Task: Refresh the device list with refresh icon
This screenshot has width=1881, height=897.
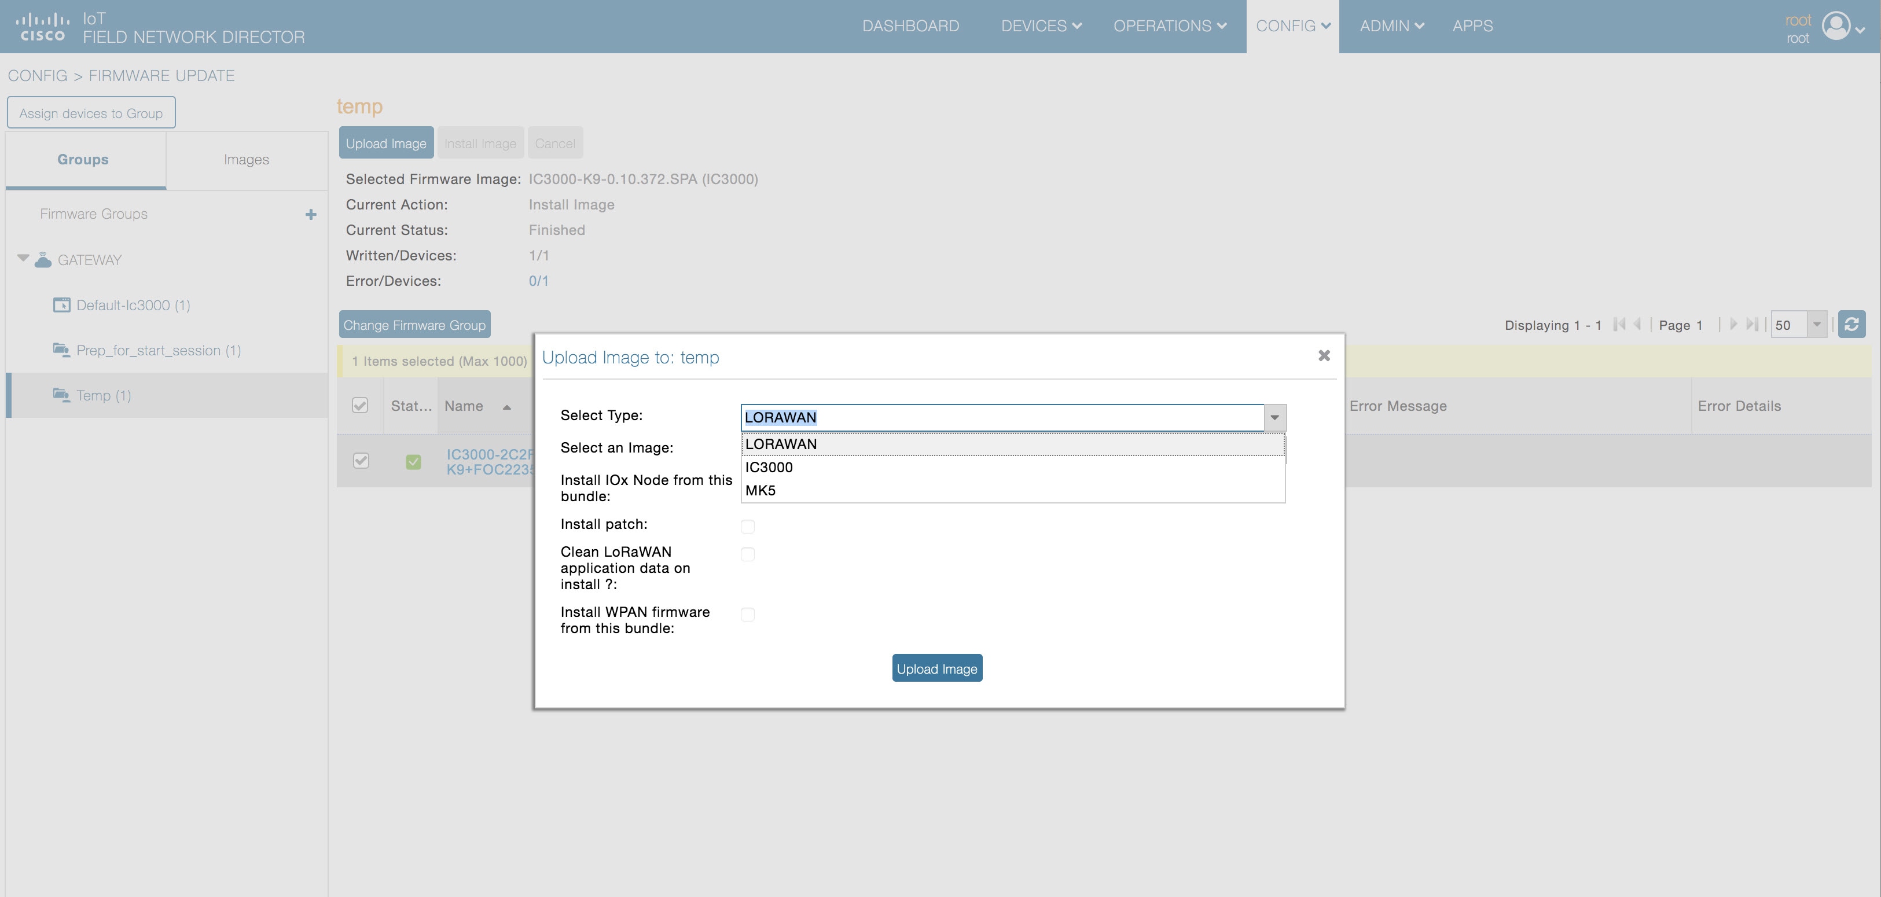Action: click(1851, 324)
